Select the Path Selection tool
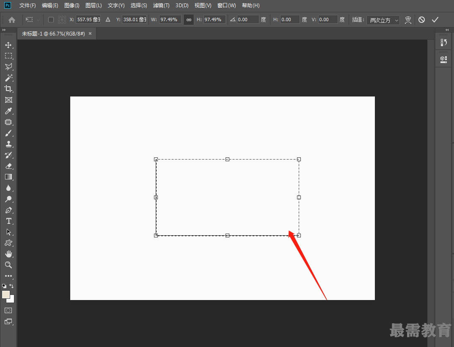 (8, 232)
